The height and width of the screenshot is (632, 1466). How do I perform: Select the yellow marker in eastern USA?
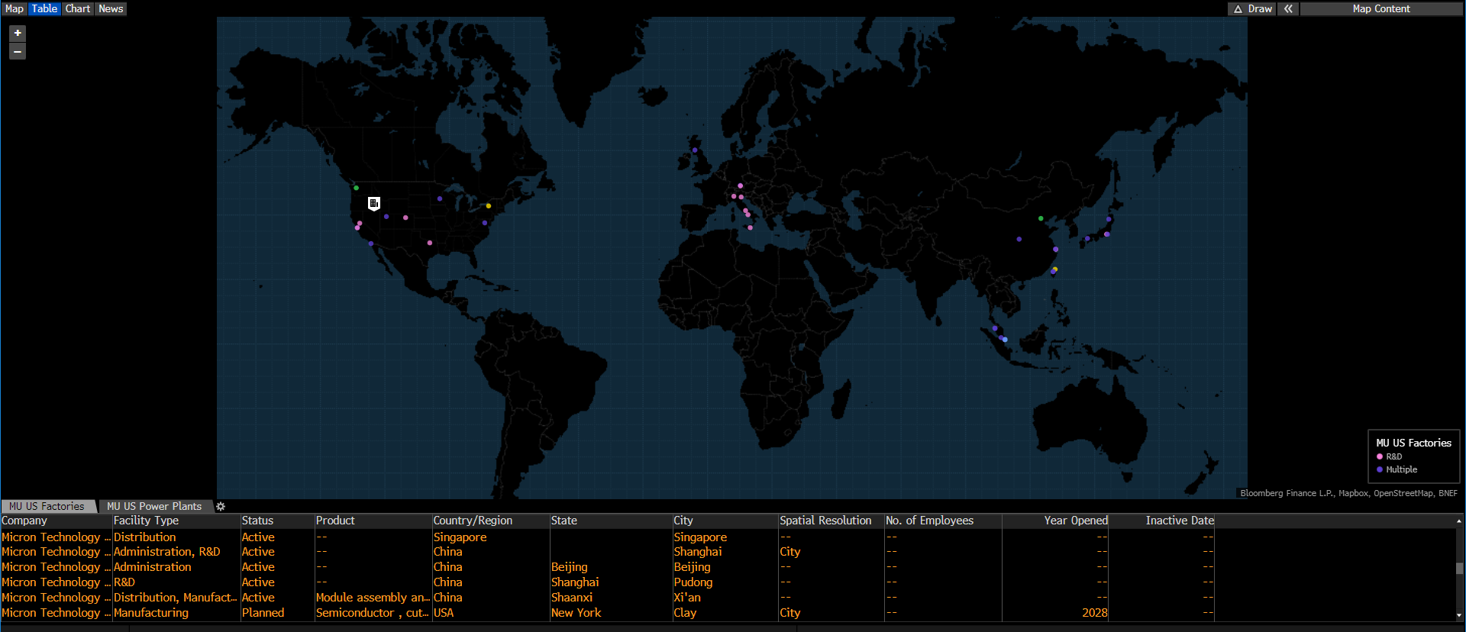point(489,205)
